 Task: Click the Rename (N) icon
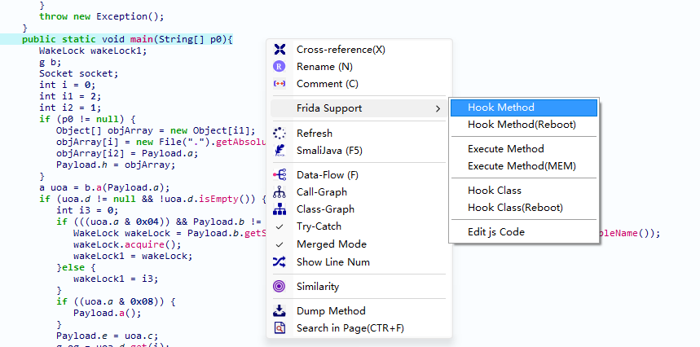(x=280, y=67)
